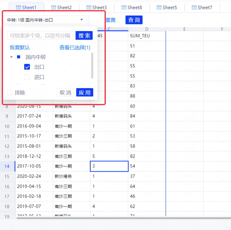
Task: Focus the filter search input field
Action: [41, 36]
